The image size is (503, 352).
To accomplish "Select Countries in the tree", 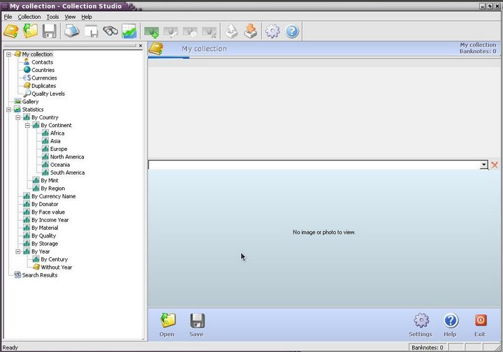I will (43, 70).
